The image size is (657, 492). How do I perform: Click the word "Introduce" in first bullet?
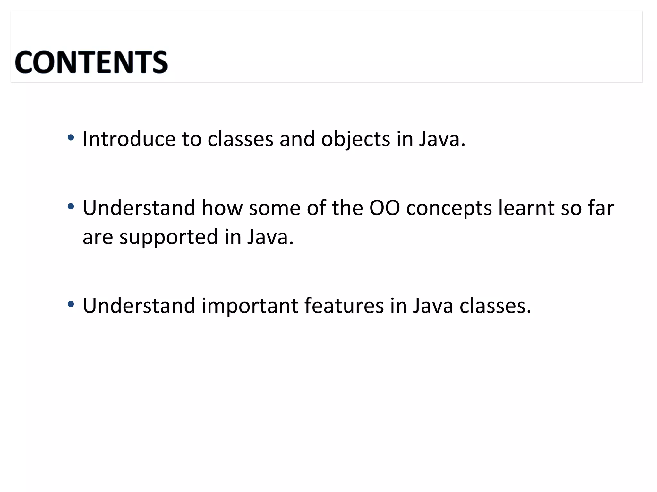click(x=129, y=139)
